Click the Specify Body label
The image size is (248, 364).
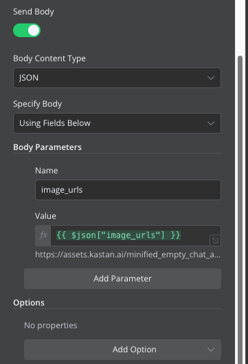point(37,104)
